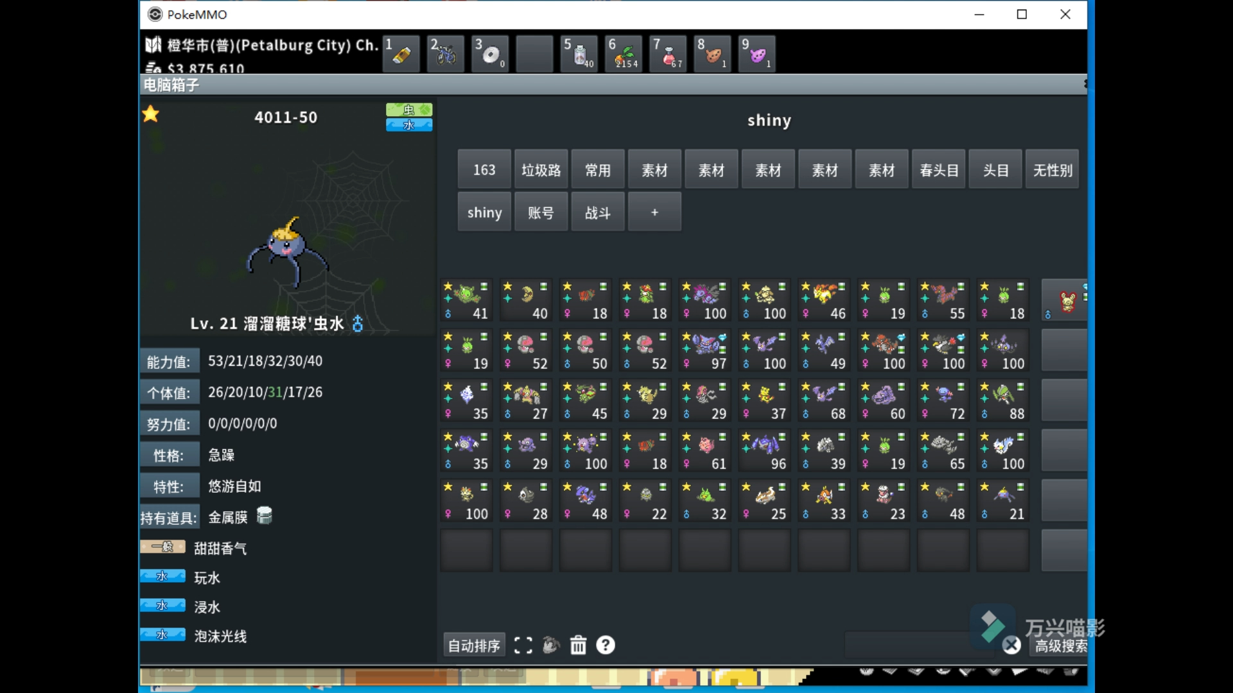Use the pink perfume in hotbar slot 7

tap(669, 55)
